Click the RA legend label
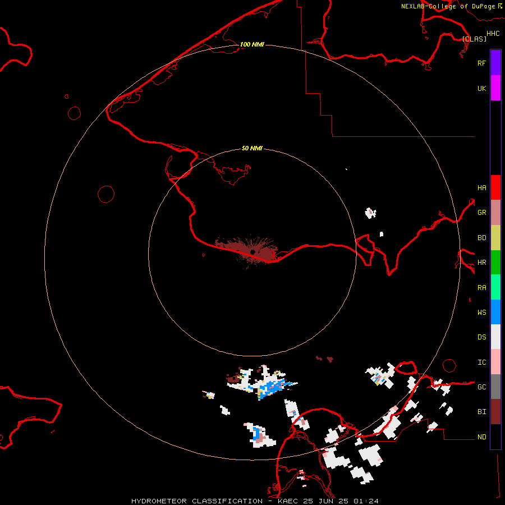The image size is (505, 505). (x=481, y=288)
